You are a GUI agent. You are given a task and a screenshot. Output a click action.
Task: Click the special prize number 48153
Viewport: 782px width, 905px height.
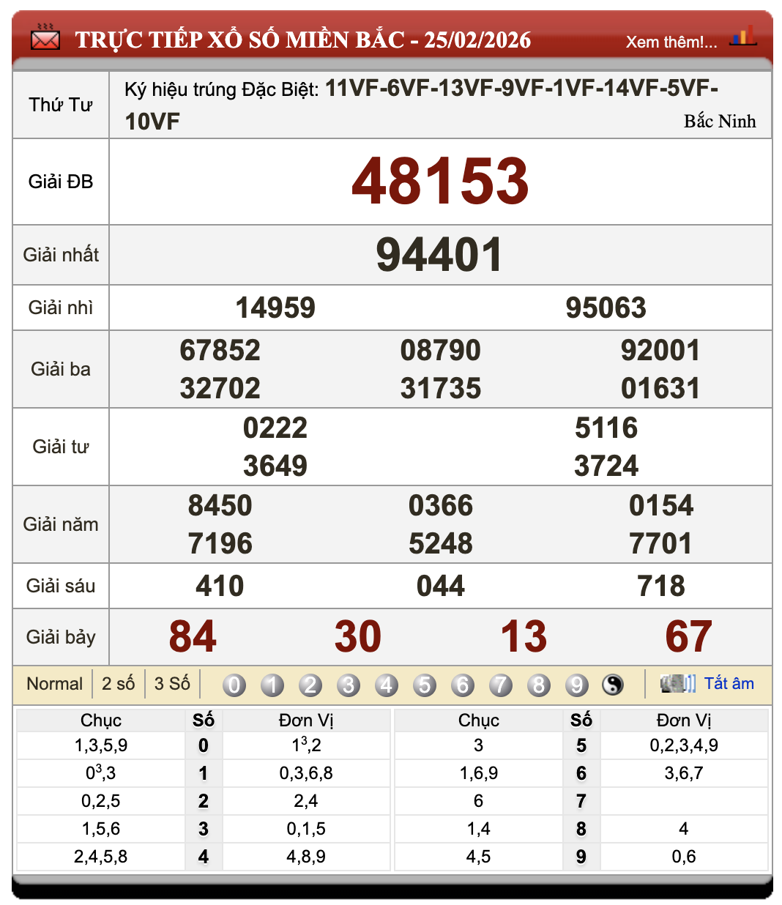point(439,179)
